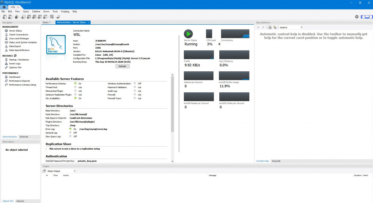
Task: Go to the Home screen tab
Action: tap(4, 7)
